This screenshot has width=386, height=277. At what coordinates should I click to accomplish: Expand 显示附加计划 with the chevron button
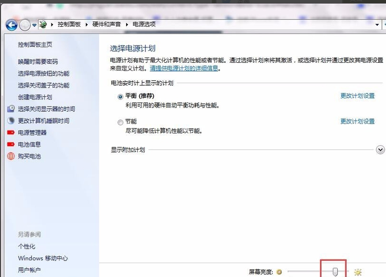tap(380, 150)
